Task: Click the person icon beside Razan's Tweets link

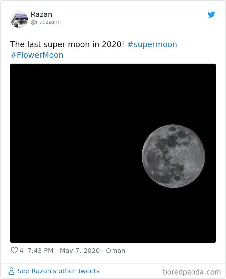Action: [11, 271]
